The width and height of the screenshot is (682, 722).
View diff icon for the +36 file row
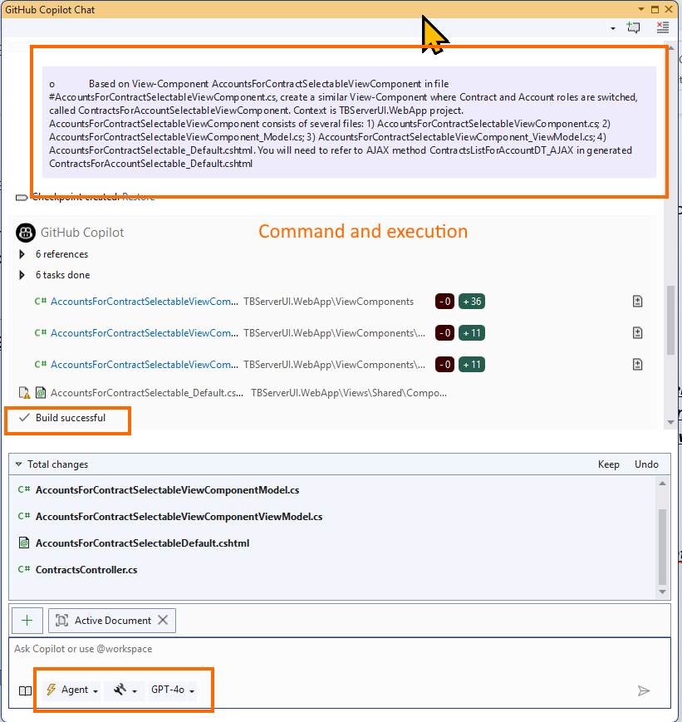637,302
